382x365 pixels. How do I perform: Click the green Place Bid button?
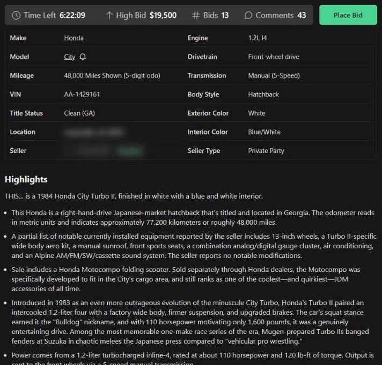coord(348,15)
